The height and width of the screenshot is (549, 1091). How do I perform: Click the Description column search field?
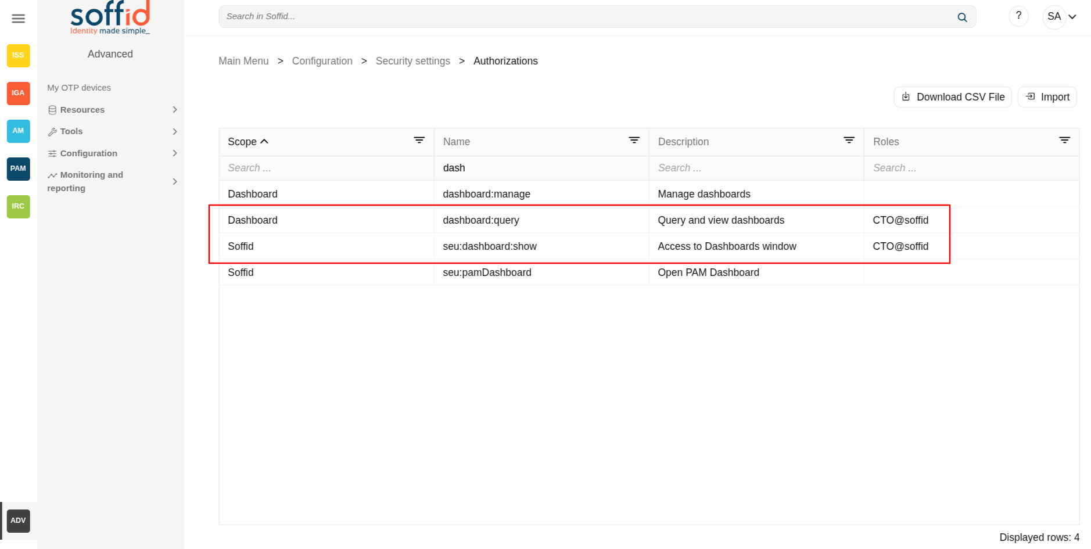[755, 168]
